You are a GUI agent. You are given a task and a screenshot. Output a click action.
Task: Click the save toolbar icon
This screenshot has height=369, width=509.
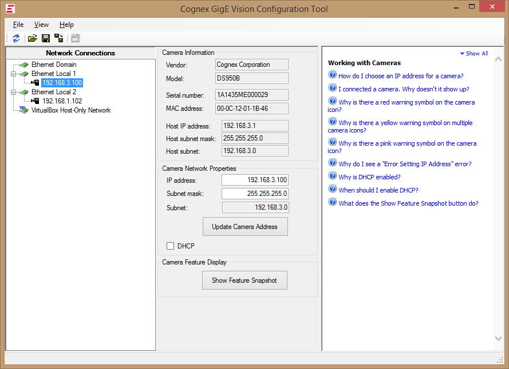45,38
